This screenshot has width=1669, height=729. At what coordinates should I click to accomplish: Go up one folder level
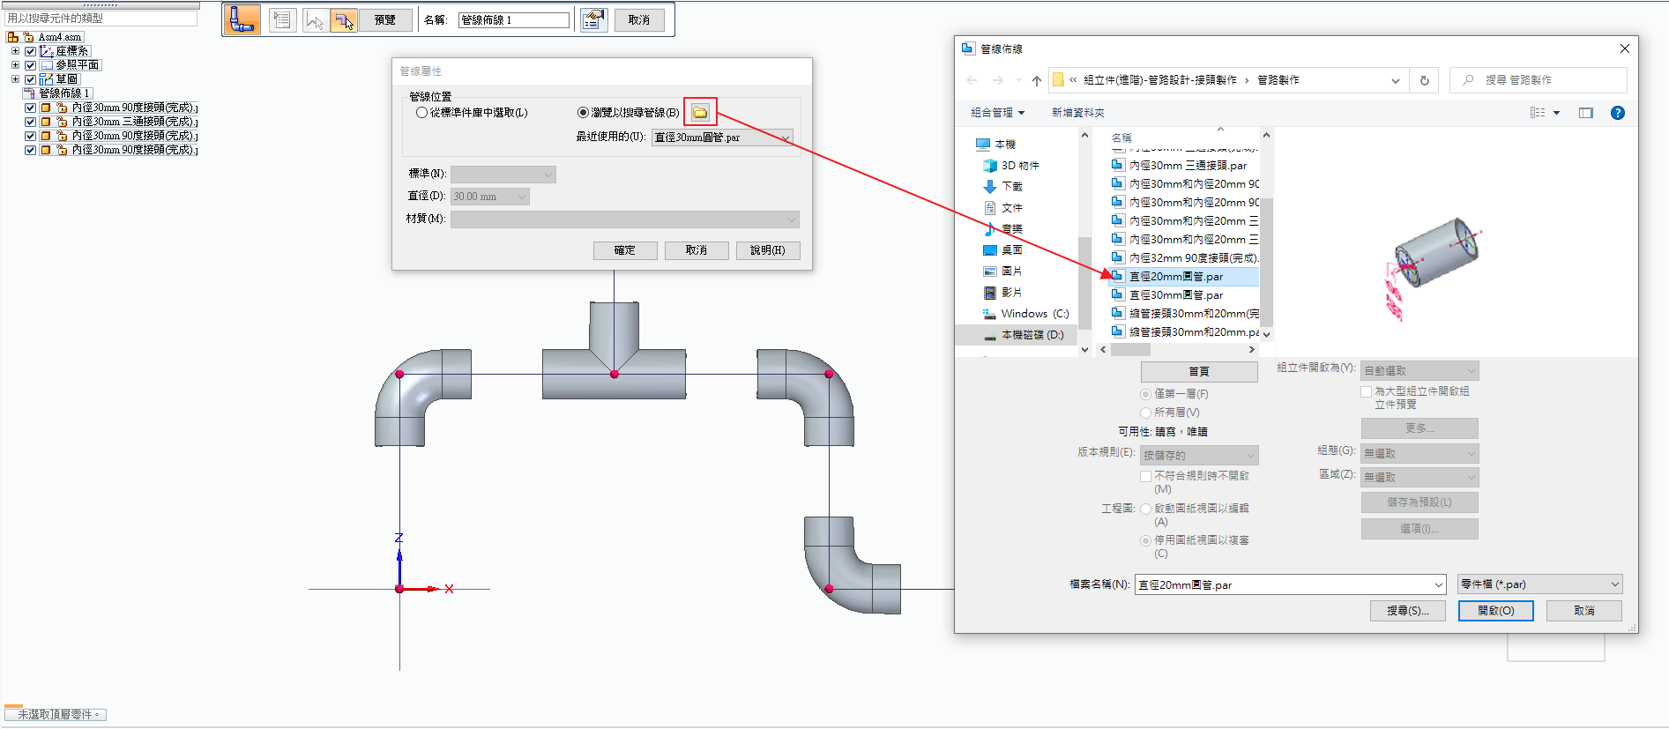pos(1036,80)
